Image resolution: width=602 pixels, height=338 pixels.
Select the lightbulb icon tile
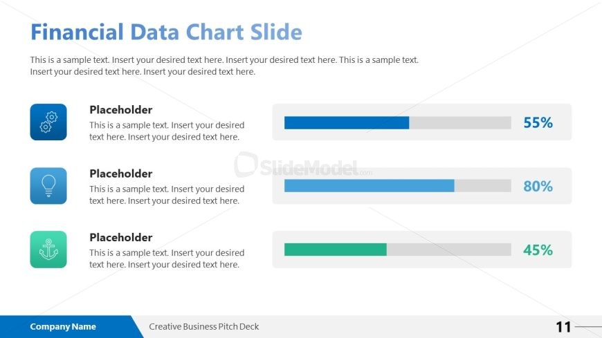[x=48, y=186]
